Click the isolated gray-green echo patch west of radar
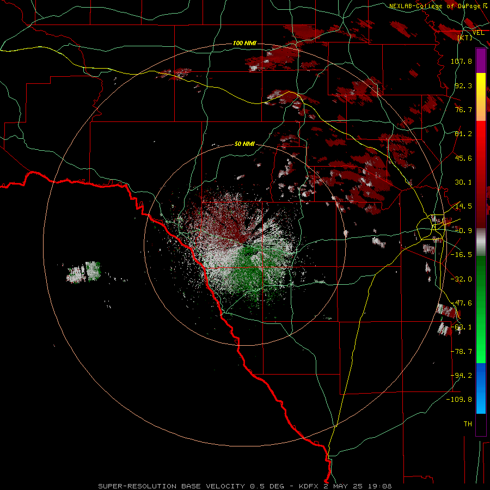 click(84, 272)
